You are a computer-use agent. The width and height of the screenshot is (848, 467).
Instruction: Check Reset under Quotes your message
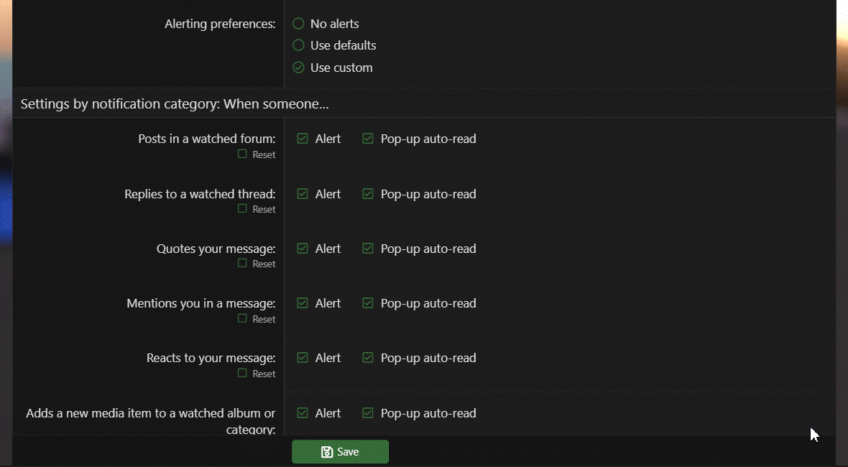tap(243, 264)
